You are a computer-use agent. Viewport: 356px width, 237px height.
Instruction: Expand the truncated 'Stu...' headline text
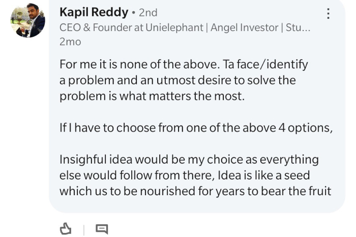[x=298, y=28]
